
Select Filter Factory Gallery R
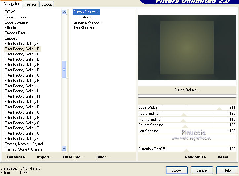click(22, 118)
